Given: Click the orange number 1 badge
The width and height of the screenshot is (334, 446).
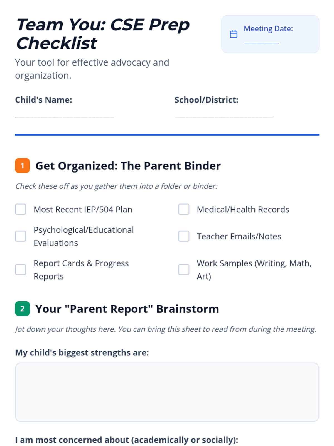Looking at the screenshot, I should (22, 166).
